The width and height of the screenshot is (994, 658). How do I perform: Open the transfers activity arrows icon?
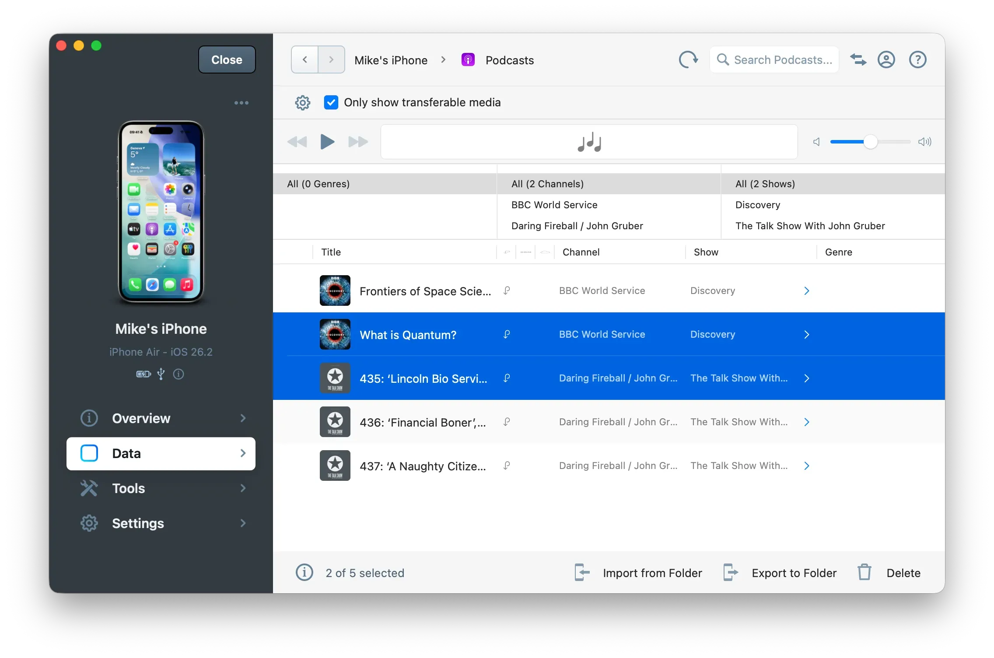(858, 59)
